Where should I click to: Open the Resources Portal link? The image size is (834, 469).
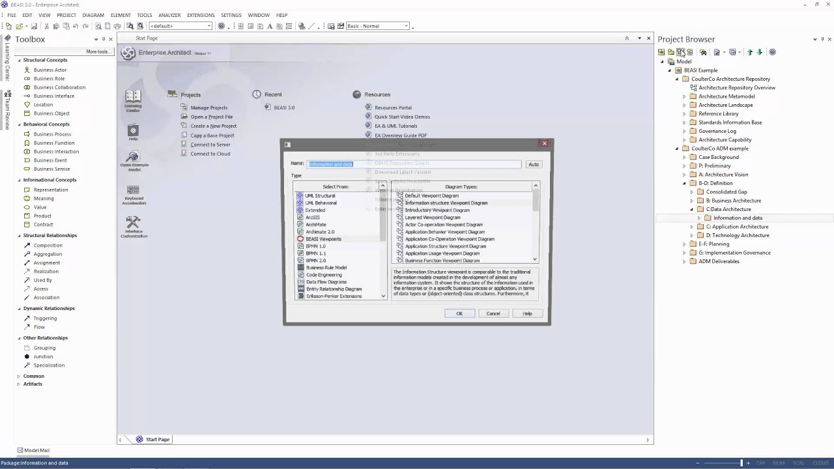(393, 107)
